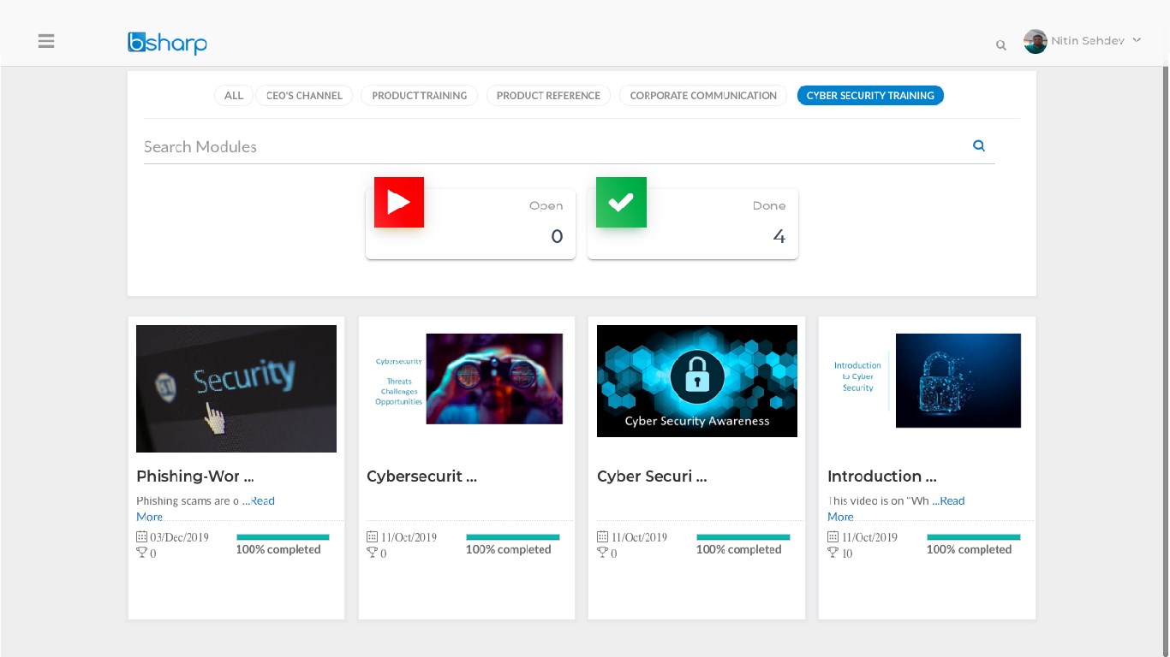Show the Open modules count card
The height and width of the screenshot is (657, 1170).
tap(470, 224)
